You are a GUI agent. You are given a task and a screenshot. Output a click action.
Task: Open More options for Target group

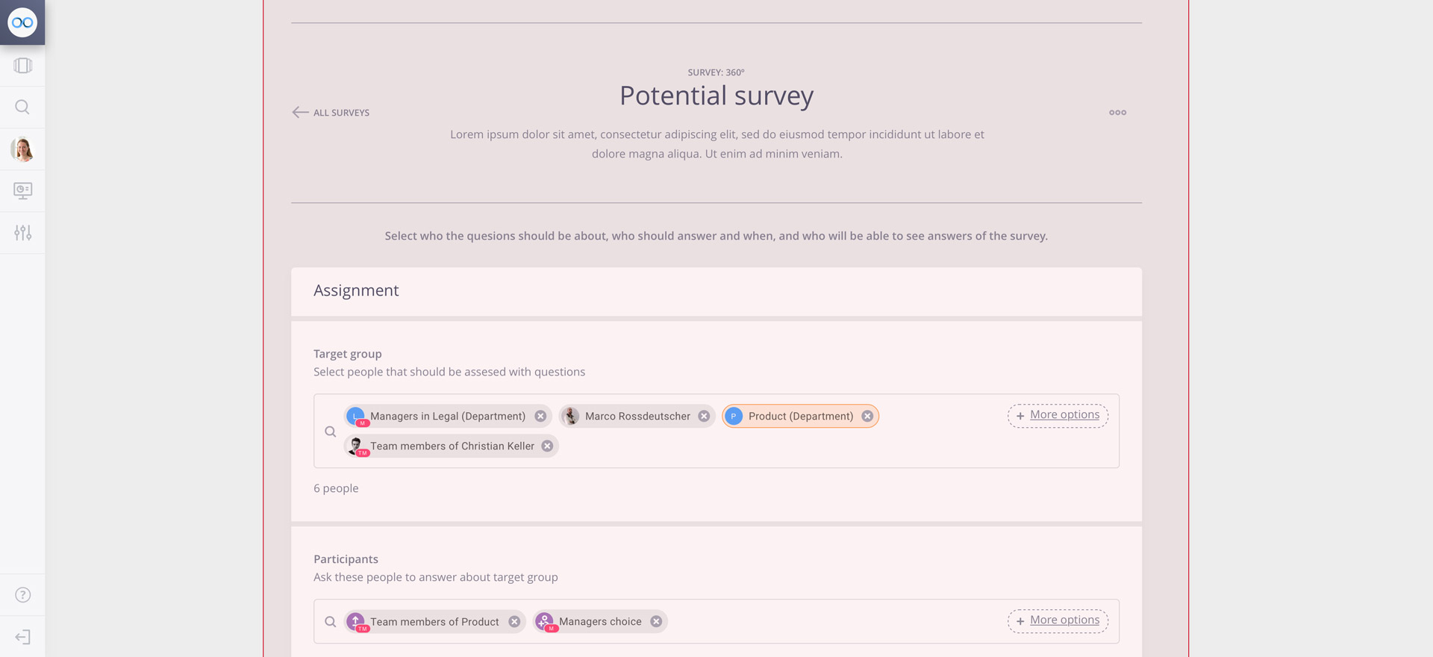[1058, 416]
